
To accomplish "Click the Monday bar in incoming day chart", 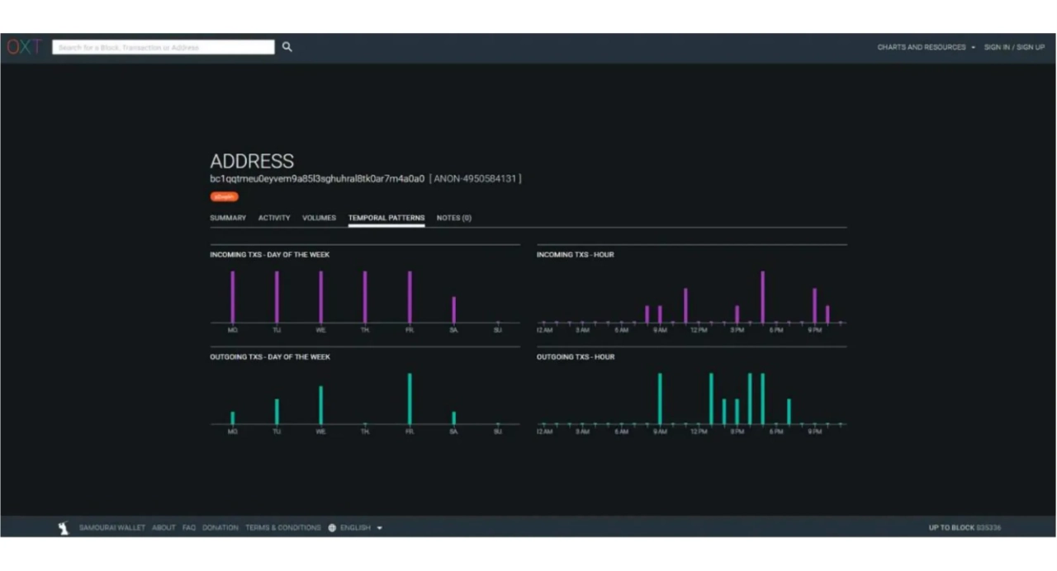I will click(233, 296).
